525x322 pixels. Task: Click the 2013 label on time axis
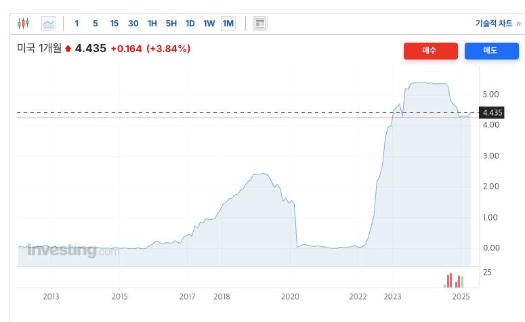click(51, 296)
